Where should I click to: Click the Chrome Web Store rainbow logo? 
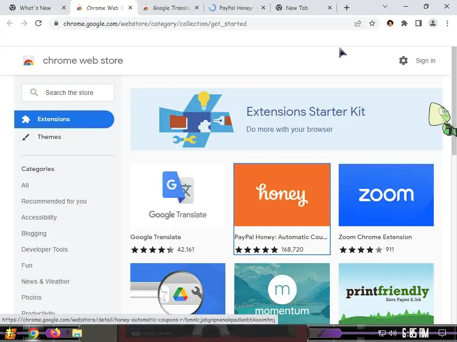coord(29,61)
